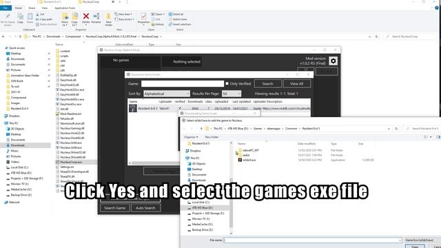Open the Sort By Alphabetical dropdown
The image size is (441, 248).
tap(167, 94)
